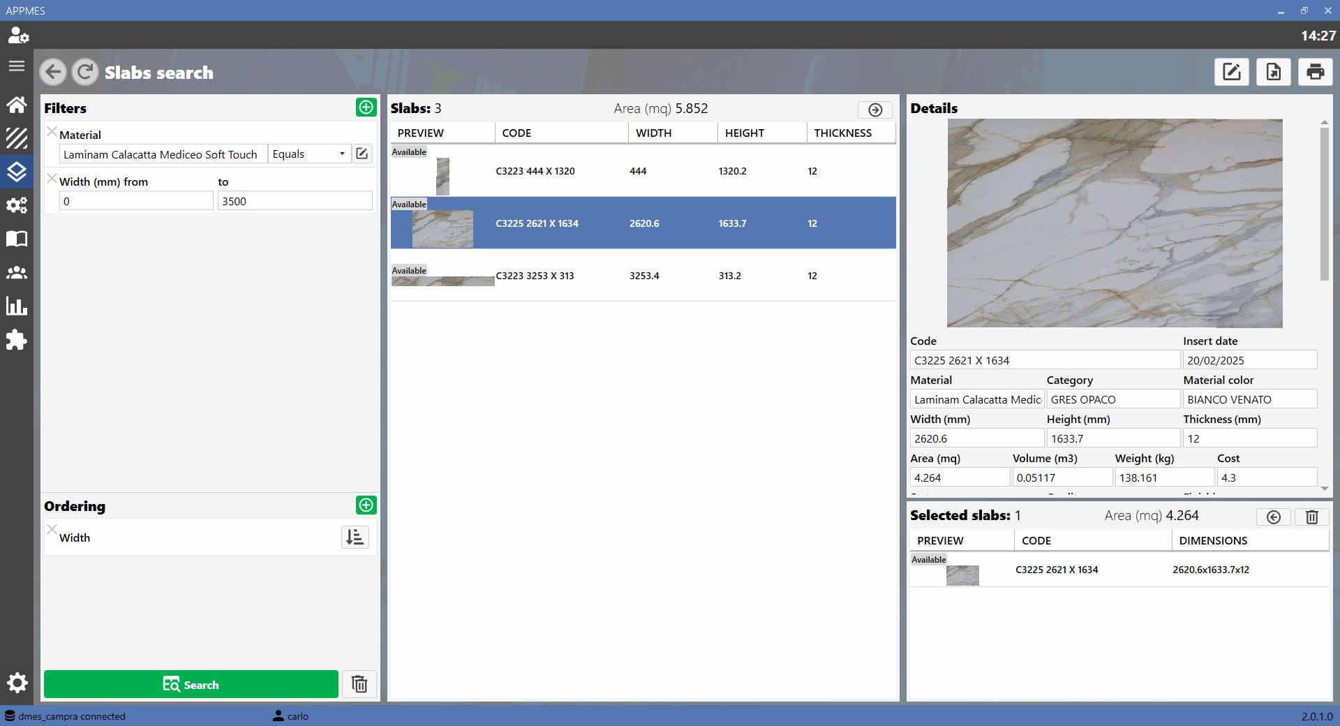Click the Selected slabs C3225 row thumbnail
The image size is (1340, 726).
click(962, 575)
